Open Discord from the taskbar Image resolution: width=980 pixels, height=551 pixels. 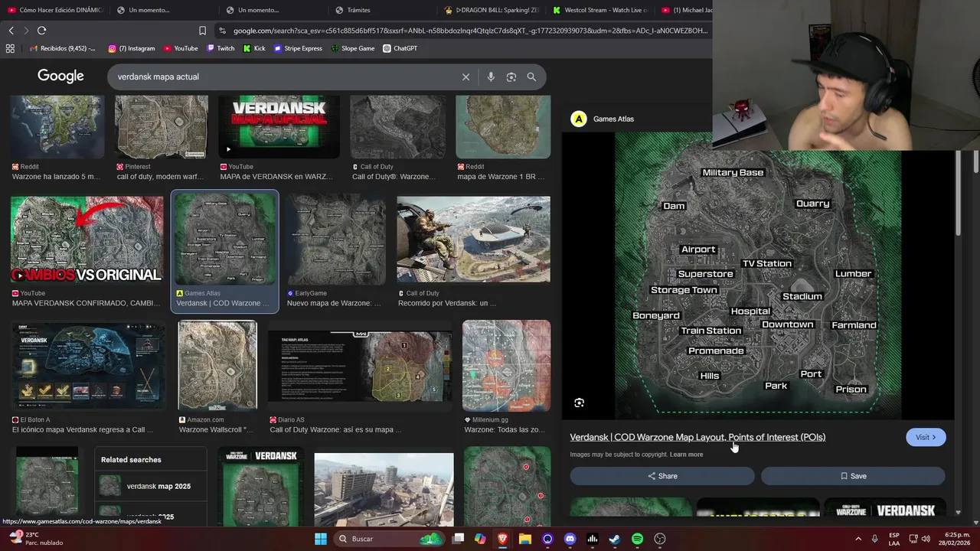(570, 539)
